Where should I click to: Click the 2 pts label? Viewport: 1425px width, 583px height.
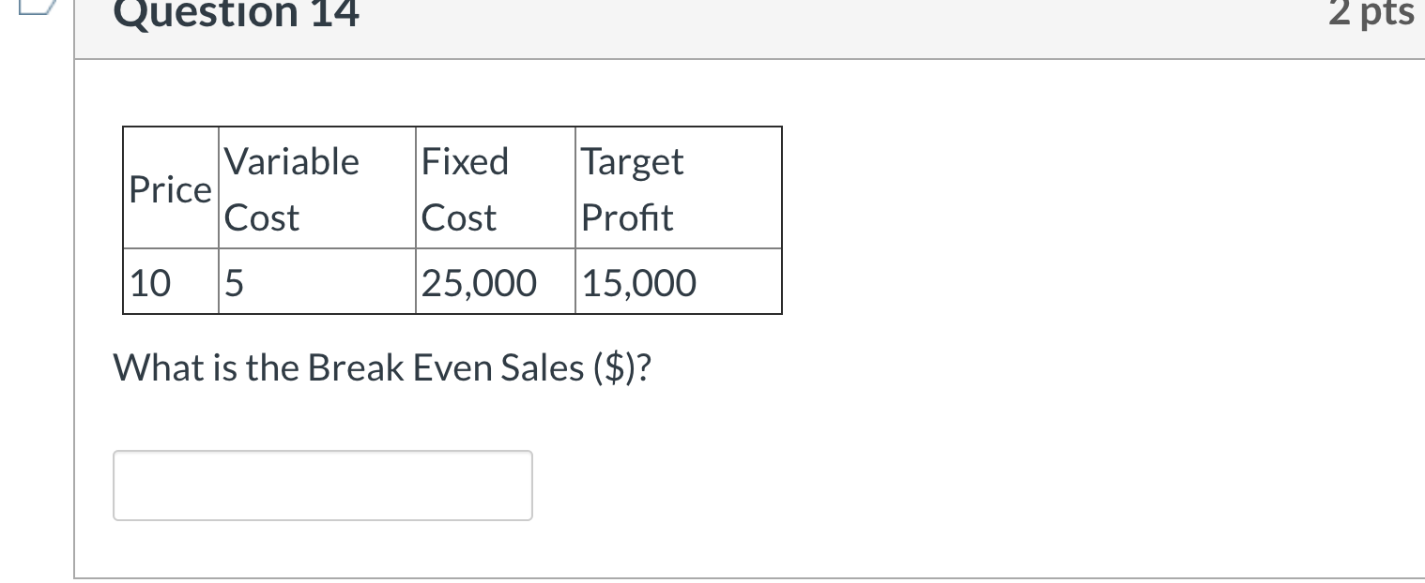(x=1371, y=11)
